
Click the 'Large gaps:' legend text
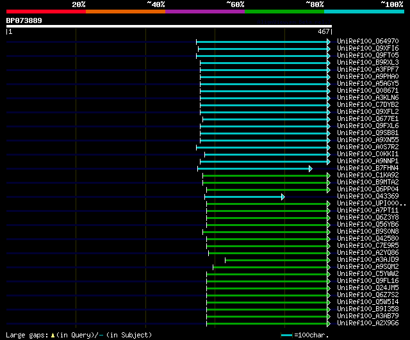click(27, 336)
